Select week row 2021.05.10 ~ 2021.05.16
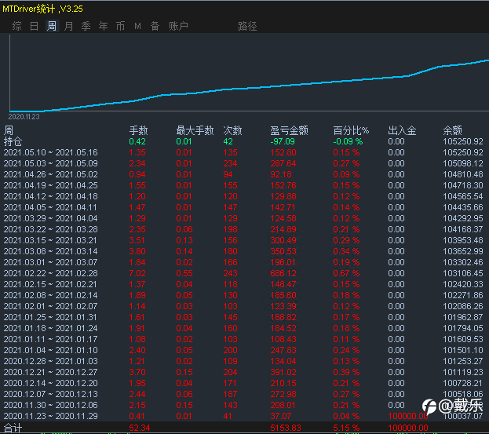The height and width of the screenshot is (434, 489). pyautogui.click(x=50, y=152)
